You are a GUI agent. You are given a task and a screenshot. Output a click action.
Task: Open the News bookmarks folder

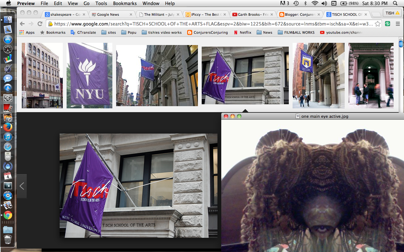(x=264, y=32)
